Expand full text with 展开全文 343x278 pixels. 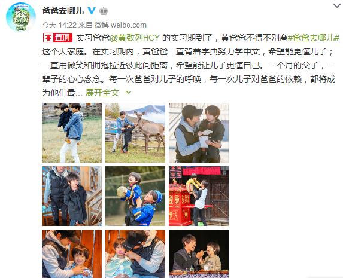click(102, 93)
